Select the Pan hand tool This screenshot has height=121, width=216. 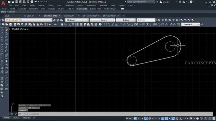(62, 24)
